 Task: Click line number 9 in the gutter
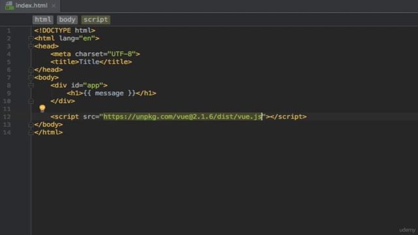pyautogui.click(x=8, y=93)
